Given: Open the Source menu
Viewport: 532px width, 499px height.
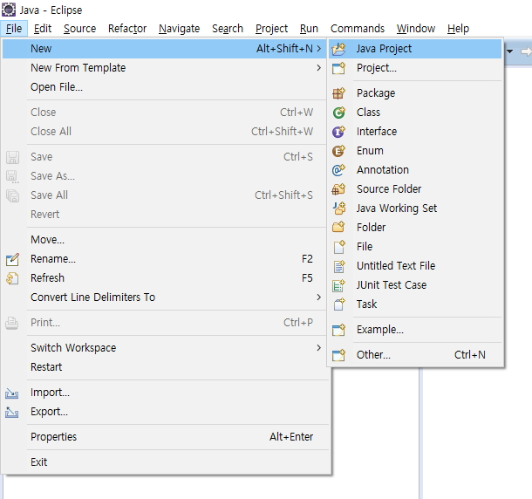Looking at the screenshot, I should click(x=79, y=29).
